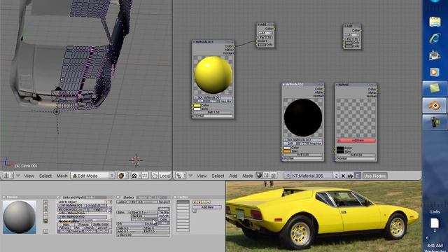Image resolution: width=448 pixels, height=252 pixels.
Task: Click the pivot point icon in 3D header
Action: point(134,176)
